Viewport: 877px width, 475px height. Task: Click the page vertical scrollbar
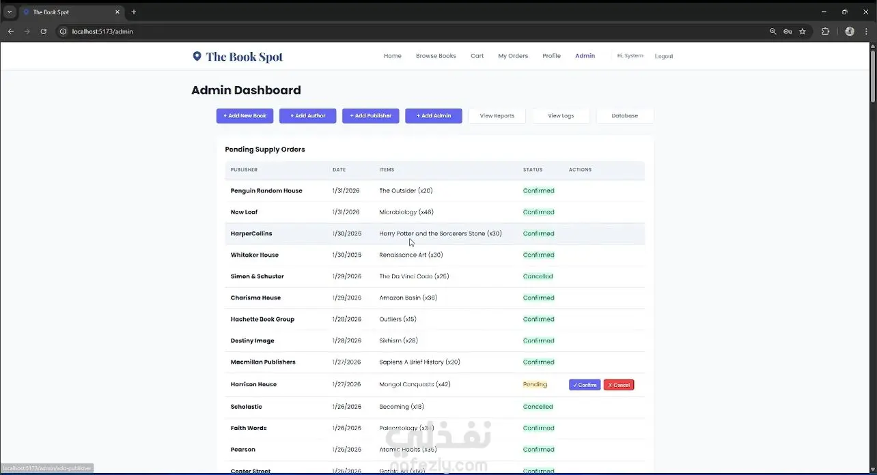pos(873,75)
